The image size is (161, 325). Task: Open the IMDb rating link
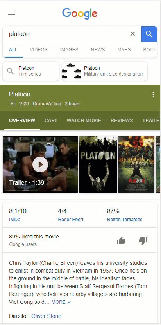[15, 220]
